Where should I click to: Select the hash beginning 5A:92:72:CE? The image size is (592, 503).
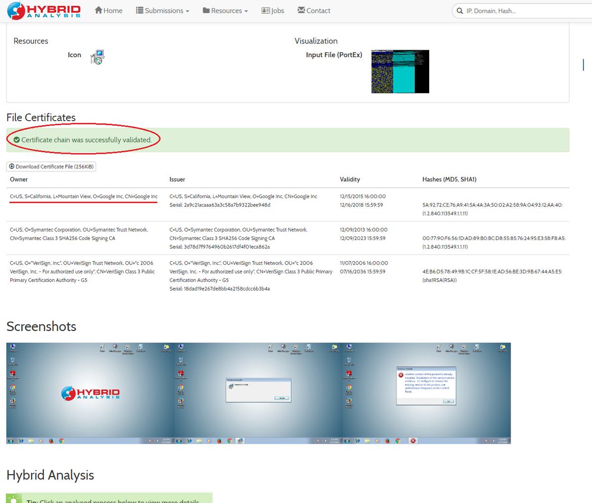coord(492,205)
